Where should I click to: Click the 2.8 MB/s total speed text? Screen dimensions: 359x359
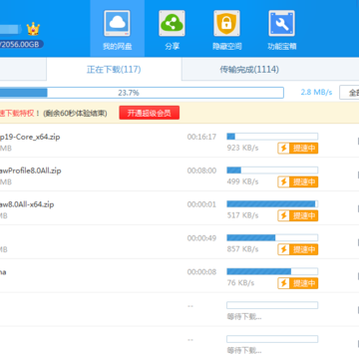(316, 93)
